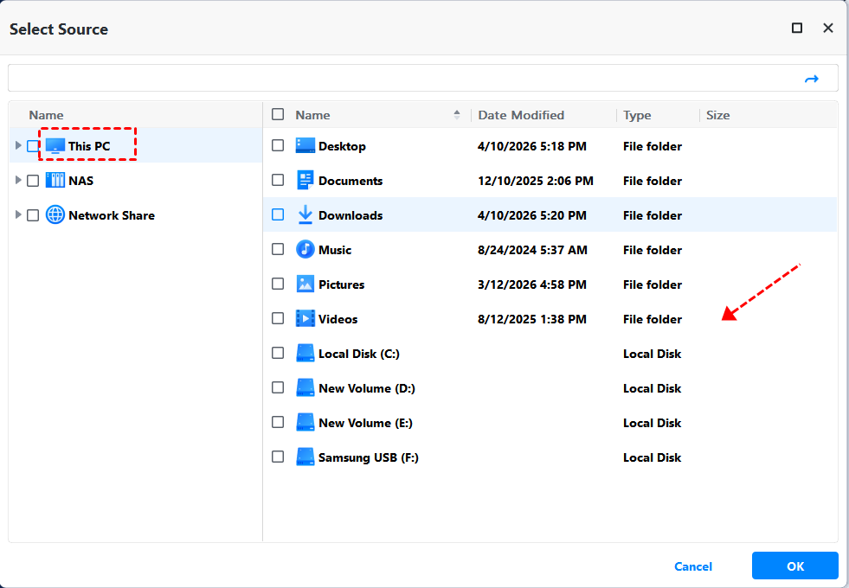Tick the Samsung USB (F:) checkbox

[278, 457]
